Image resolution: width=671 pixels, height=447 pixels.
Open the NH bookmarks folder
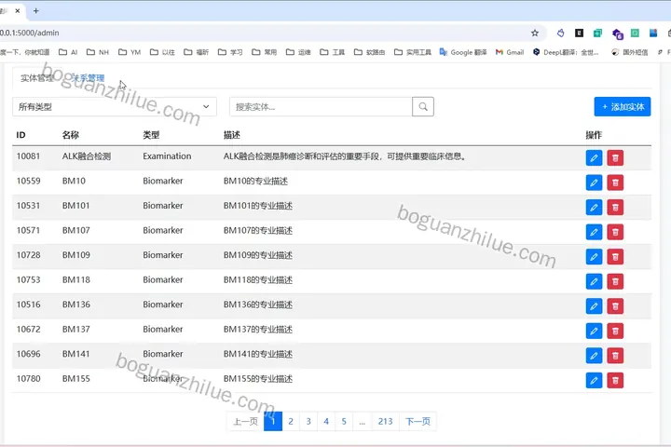pos(98,52)
